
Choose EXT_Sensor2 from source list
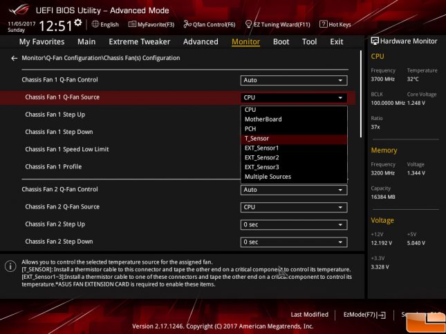(294, 157)
